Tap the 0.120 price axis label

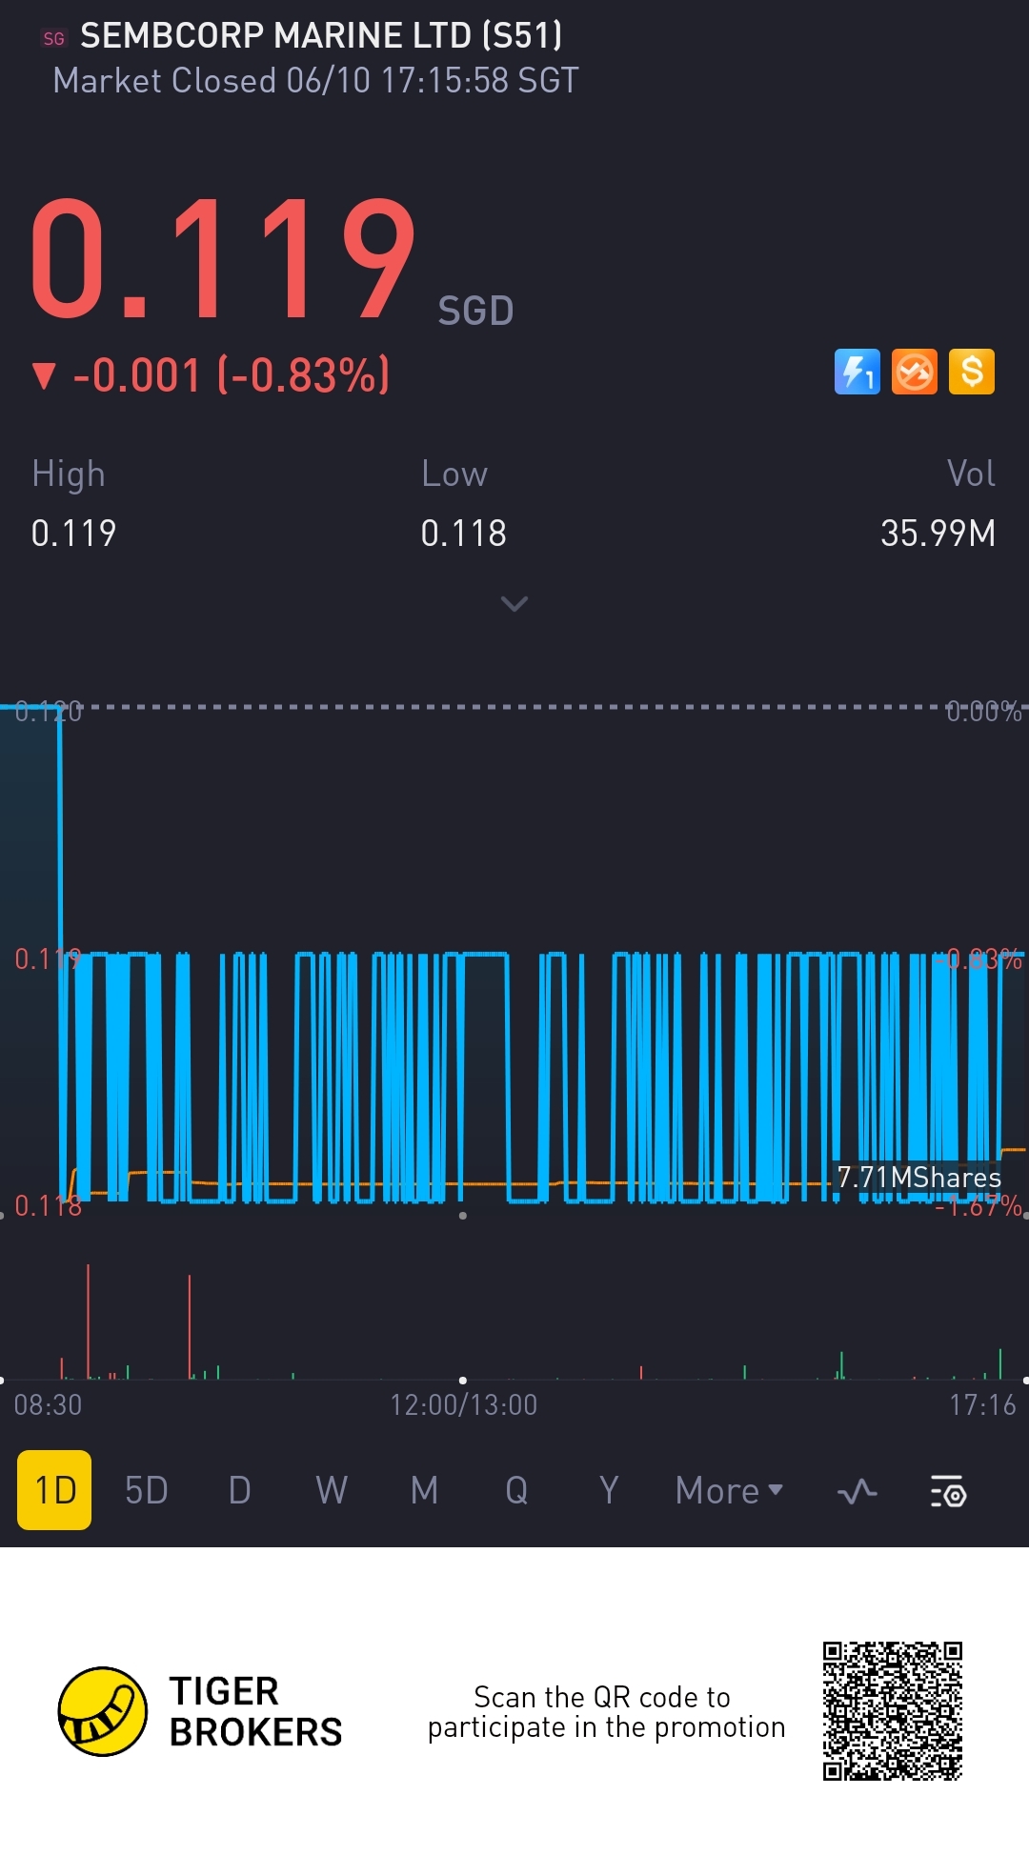(48, 711)
